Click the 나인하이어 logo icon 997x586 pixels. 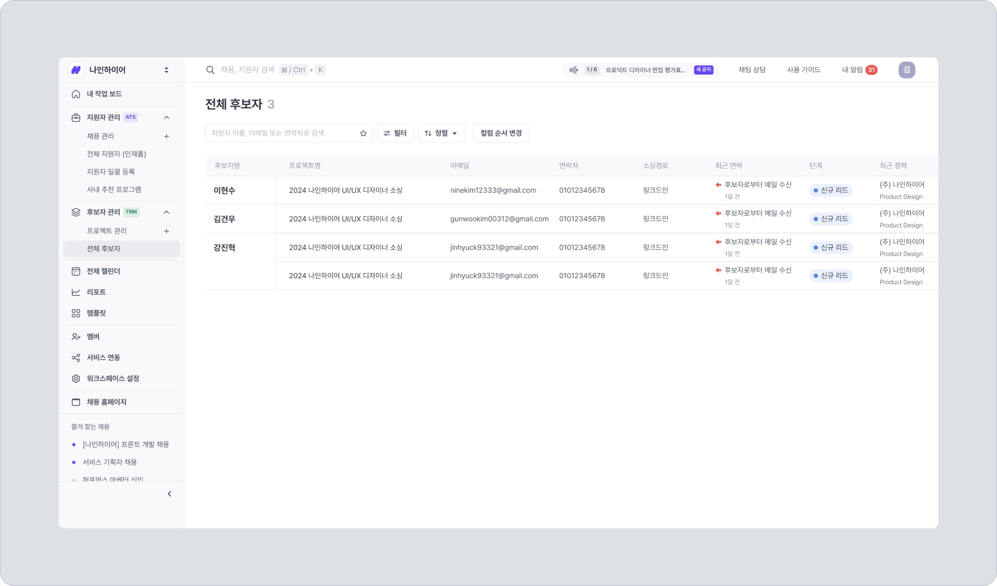click(76, 70)
